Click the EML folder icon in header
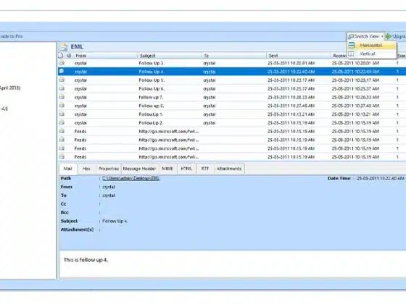The width and height of the screenshot is (406, 304). (64, 47)
